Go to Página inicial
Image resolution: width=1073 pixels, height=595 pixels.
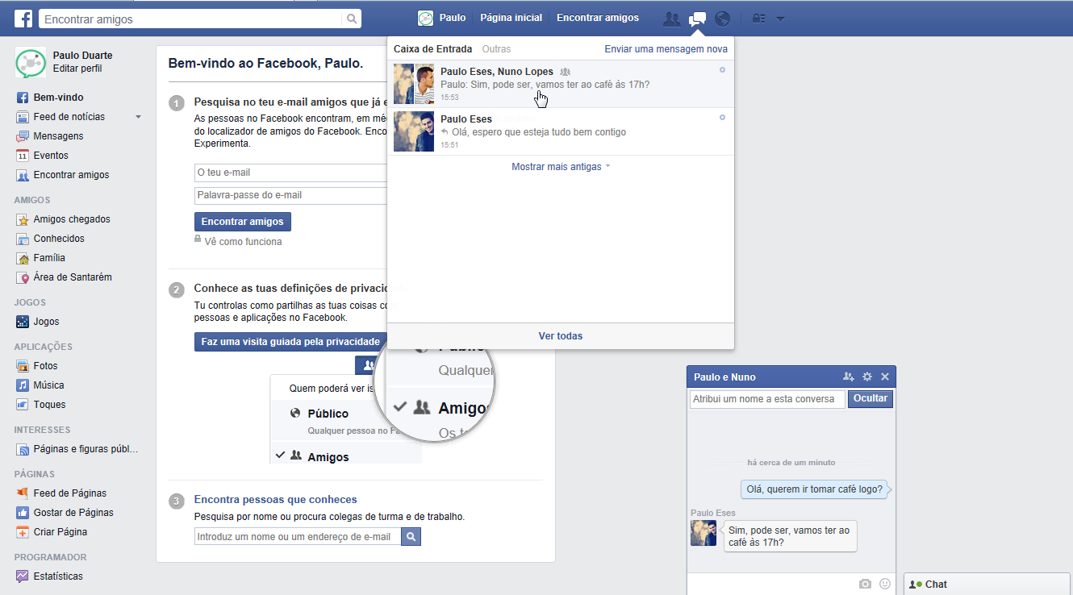511,18
